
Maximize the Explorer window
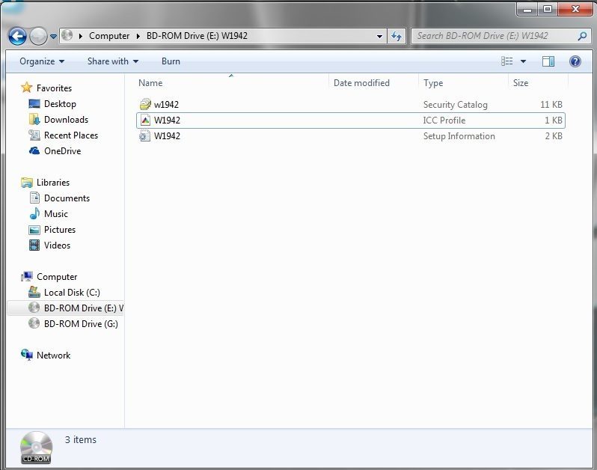click(548, 9)
